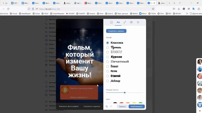Click the padlock site security icon
Viewport: 202px width, 113px height.
pyautogui.click(x=33, y=9)
